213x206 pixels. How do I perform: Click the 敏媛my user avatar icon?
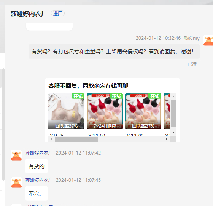click(208, 41)
